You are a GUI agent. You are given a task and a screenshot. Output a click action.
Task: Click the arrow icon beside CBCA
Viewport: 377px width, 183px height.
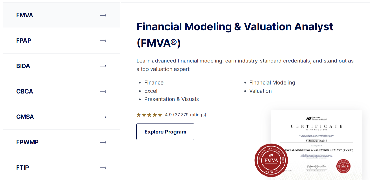coord(103,92)
